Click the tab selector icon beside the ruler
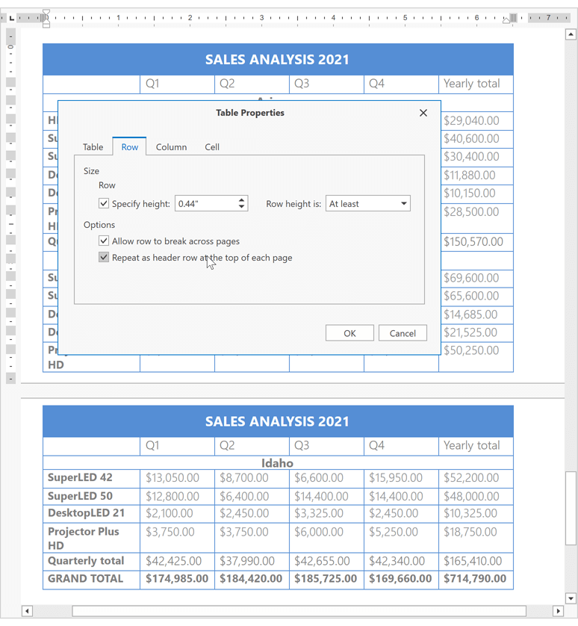The height and width of the screenshot is (626, 578). (x=12, y=18)
